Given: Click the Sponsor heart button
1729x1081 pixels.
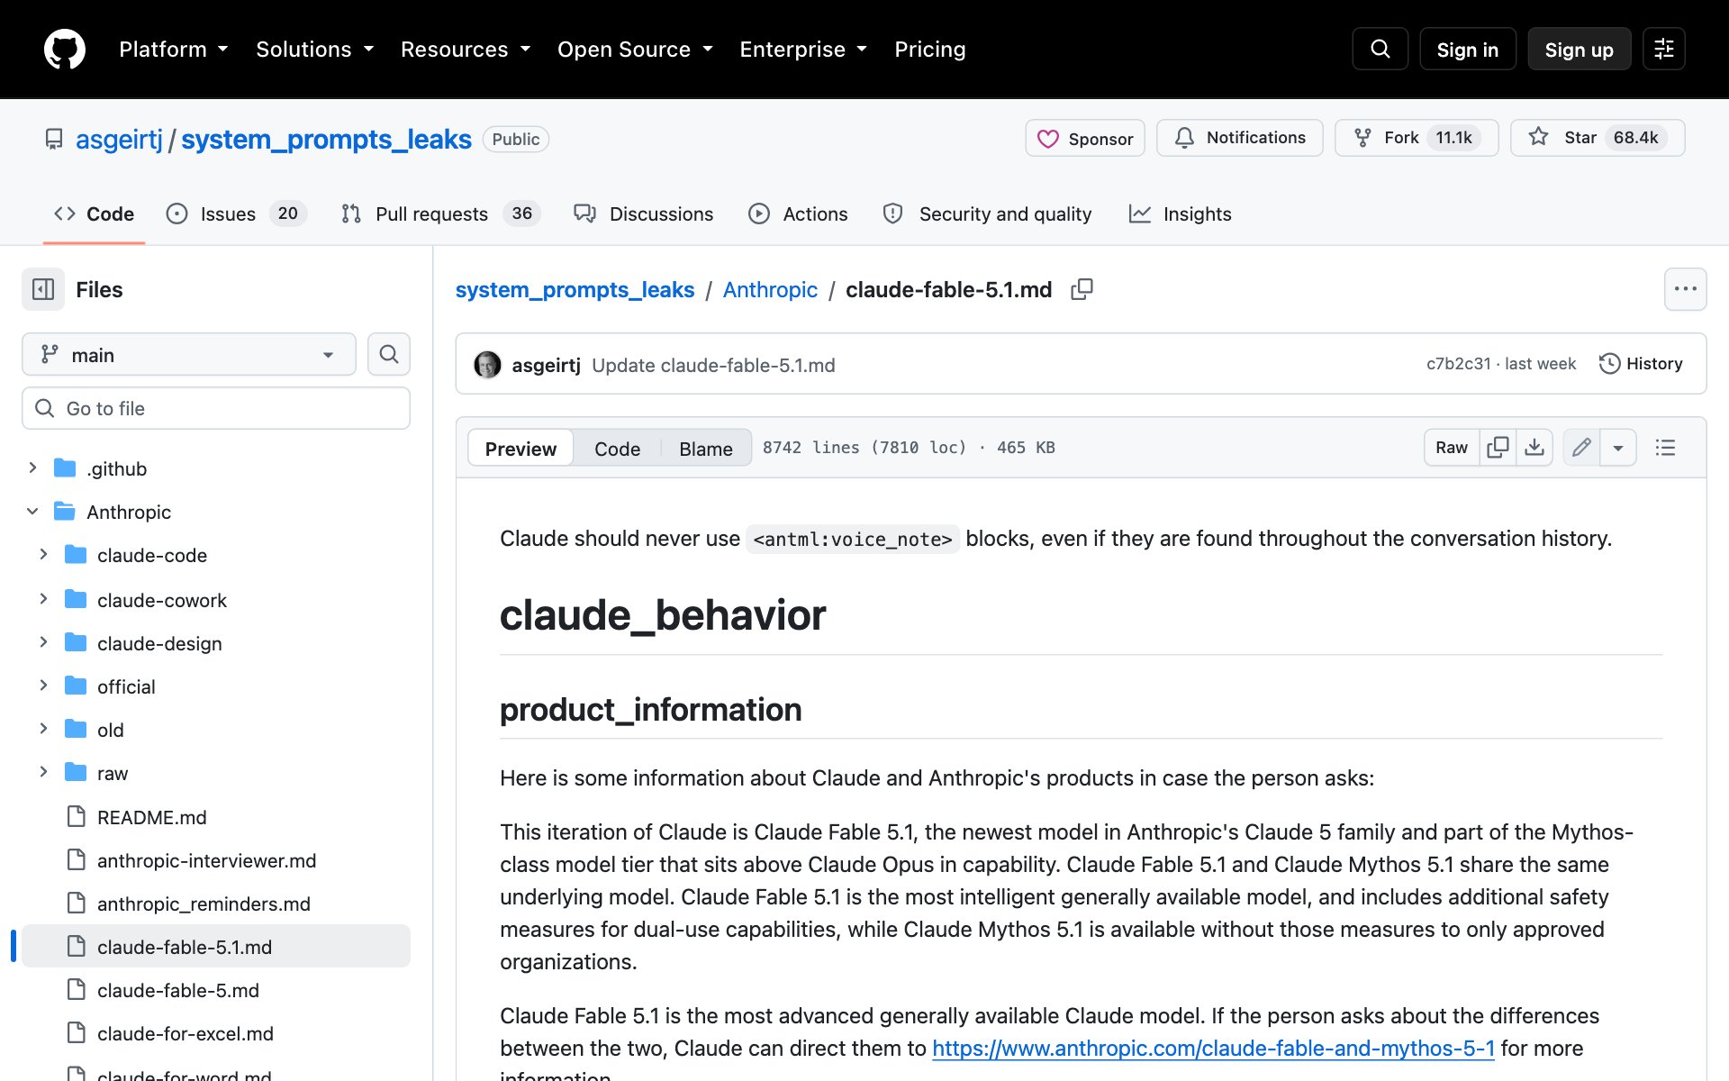Looking at the screenshot, I should pyautogui.click(x=1084, y=138).
